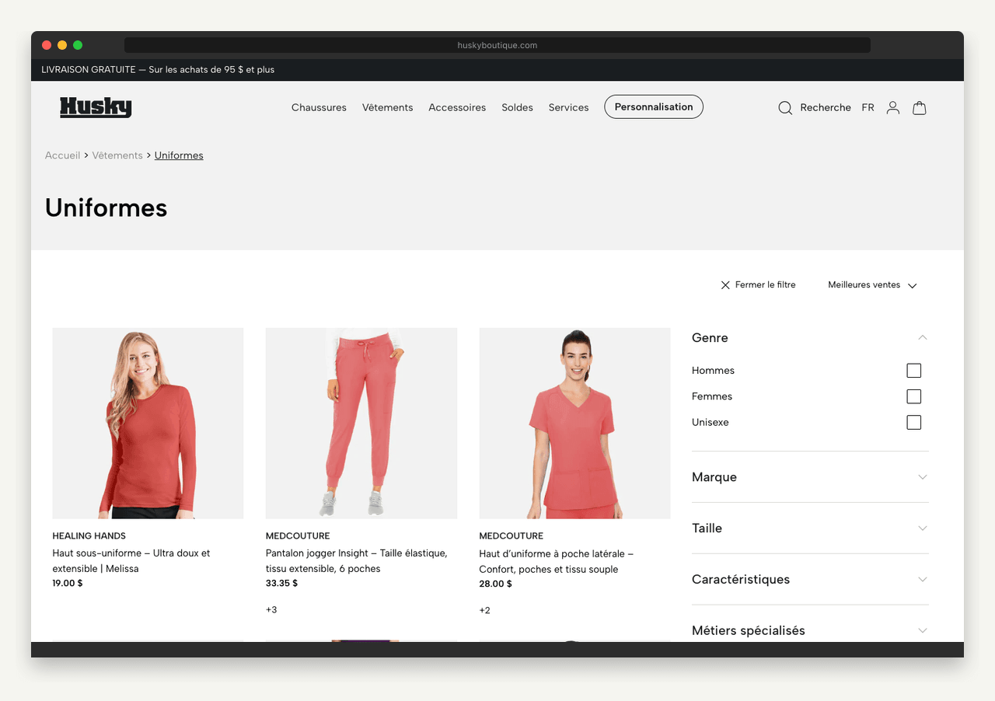Click the account person icon
This screenshot has height=701, width=995.
(892, 108)
